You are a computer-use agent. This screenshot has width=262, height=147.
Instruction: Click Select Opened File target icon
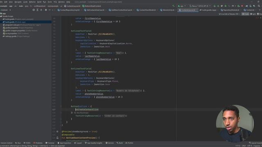click(34, 10)
